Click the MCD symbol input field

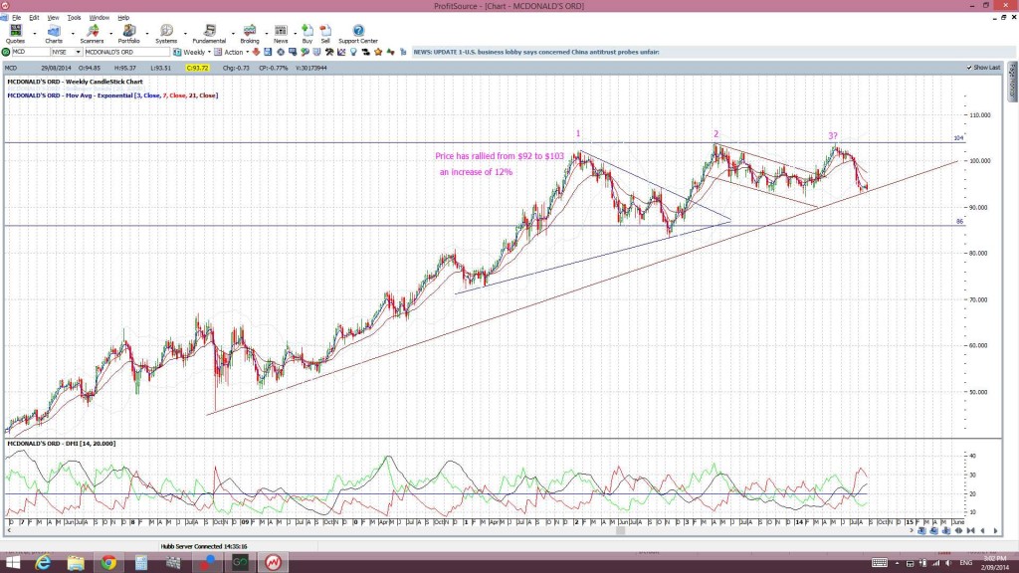pos(31,52)
